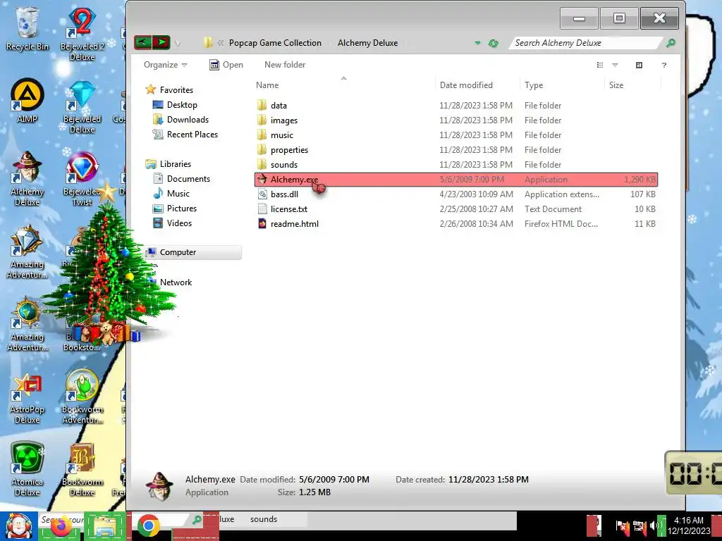Click Favorites in the navigation pane
This screenshot has width=722, height=541.
pyautogui.click(x=169, y=89)
